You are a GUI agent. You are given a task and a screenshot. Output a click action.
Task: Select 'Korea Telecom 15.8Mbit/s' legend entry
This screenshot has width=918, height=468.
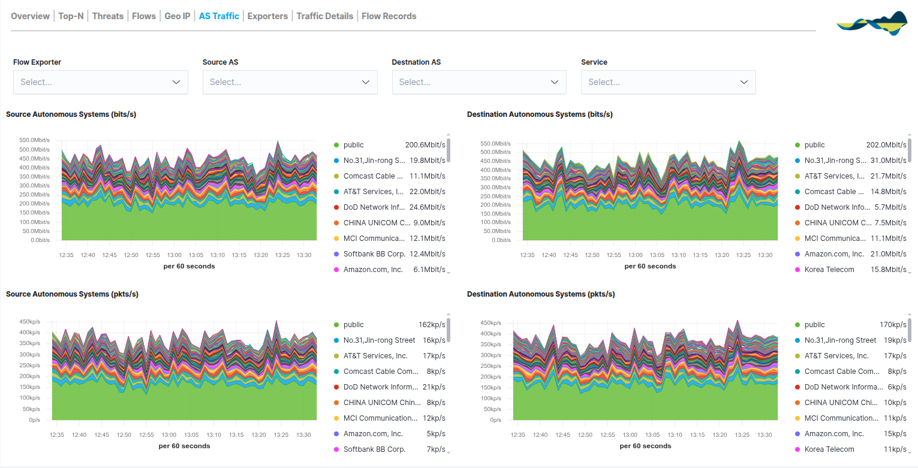coord(850,270)
